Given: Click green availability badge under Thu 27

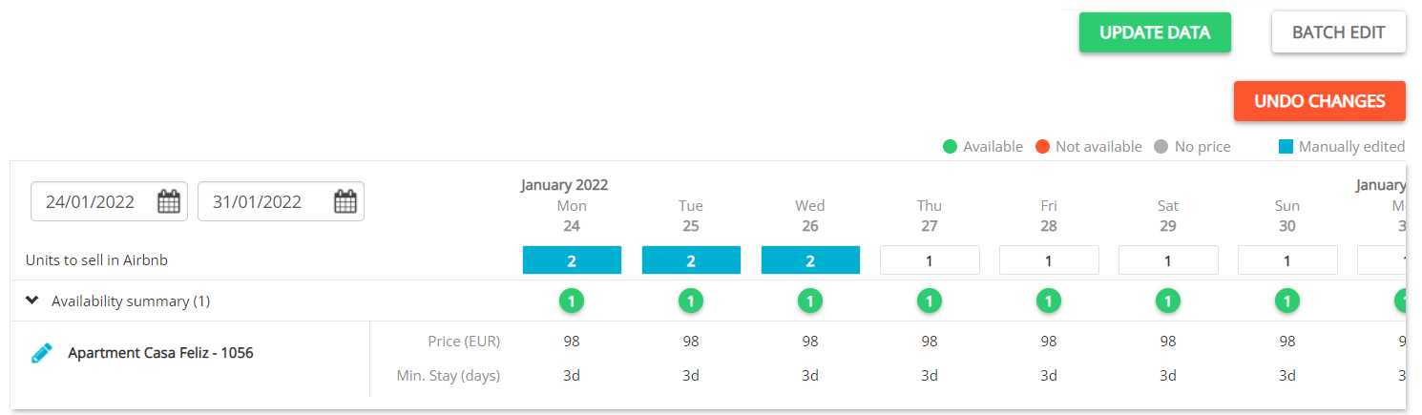Looking at the screenshot, I should click(930, 301).
